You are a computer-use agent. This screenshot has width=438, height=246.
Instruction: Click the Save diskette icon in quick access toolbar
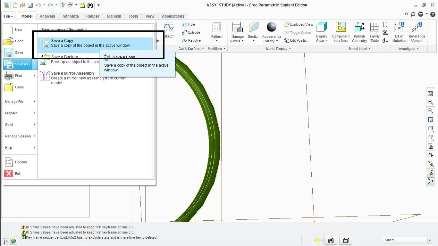coord(30,5)
